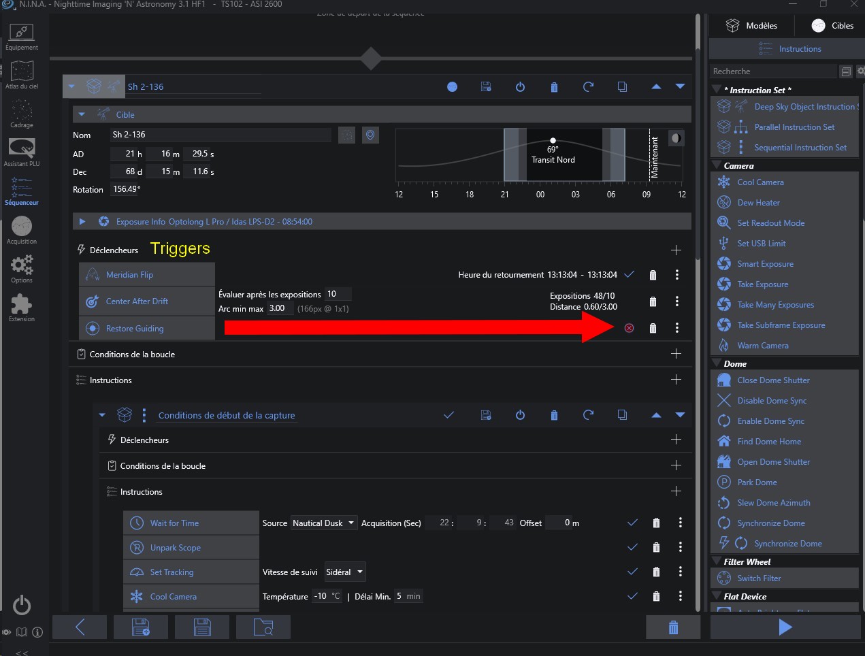
Task: Toggle the Wait for Time status checkmark
Action: (632, 523)
